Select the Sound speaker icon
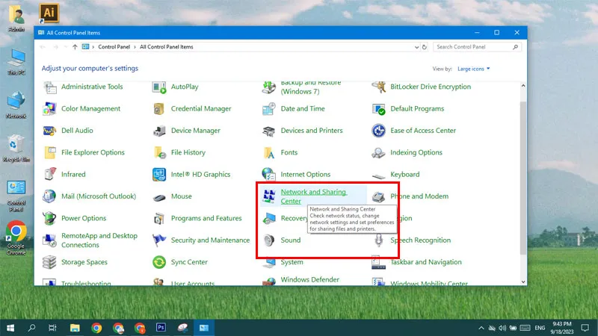This screenshot has height=336, width=598. point(268,240)
